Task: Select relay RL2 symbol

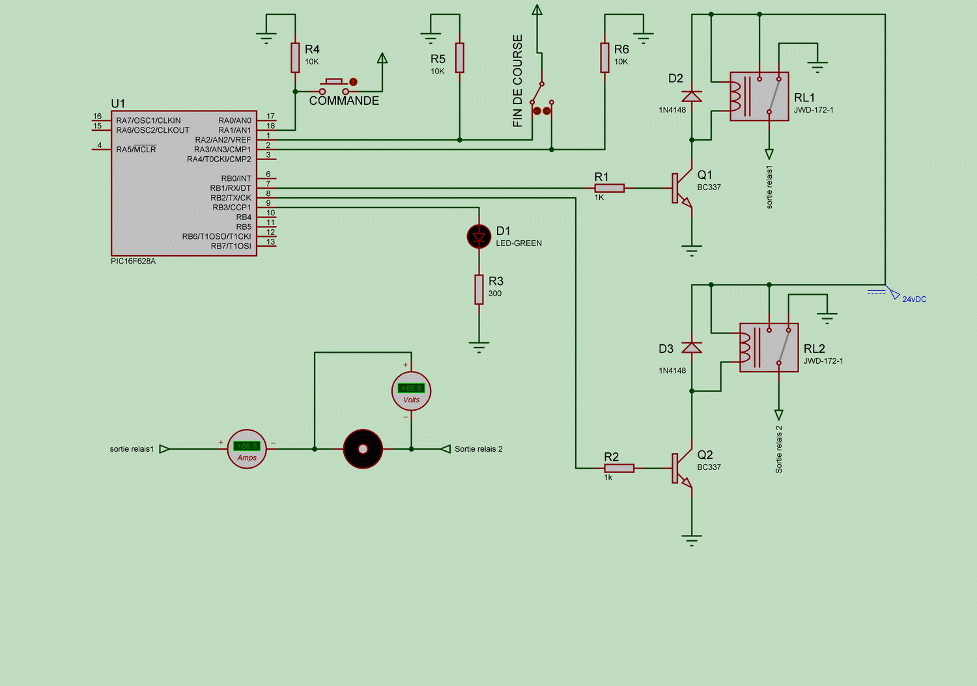Action: 769,348
